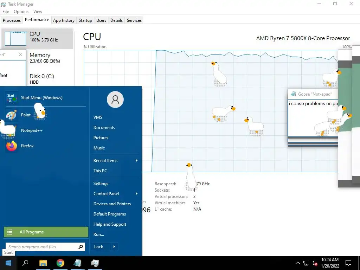The image size is (360, 270).
Task: Click the Virtual machine value Yes
Action: click(x=196, y=203)
